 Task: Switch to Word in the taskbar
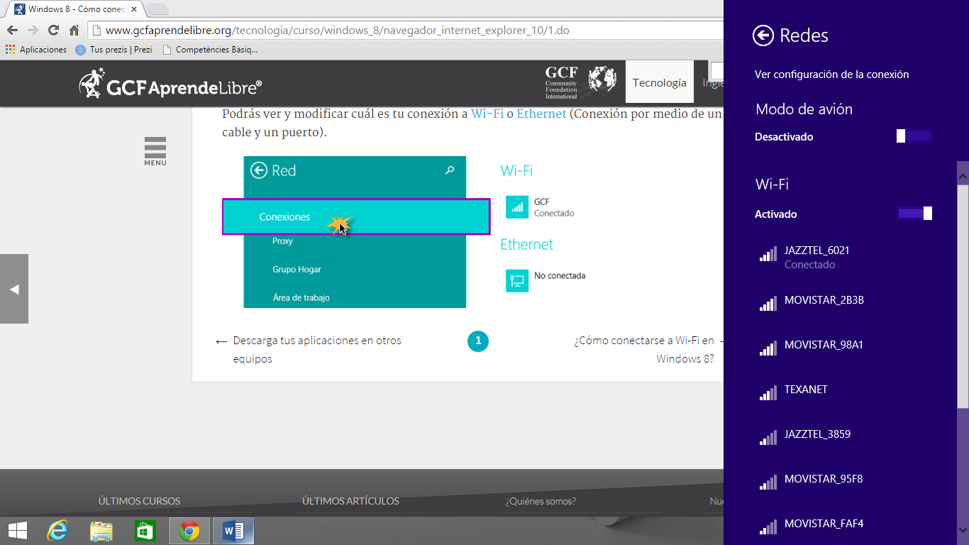click(233, 531)
